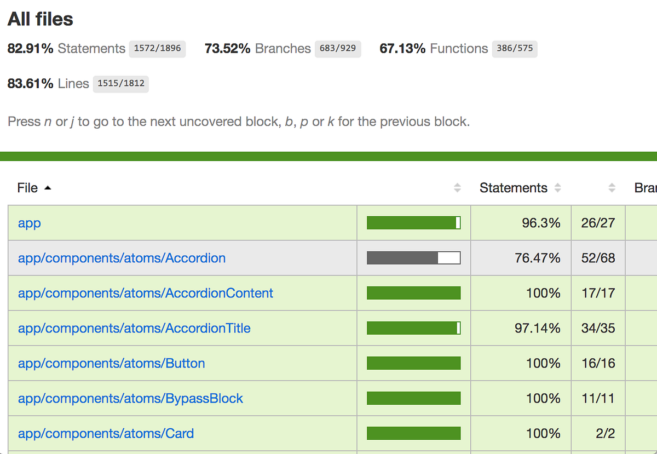Click the 683/929 branches badge
657x454 pixels.
338,48
